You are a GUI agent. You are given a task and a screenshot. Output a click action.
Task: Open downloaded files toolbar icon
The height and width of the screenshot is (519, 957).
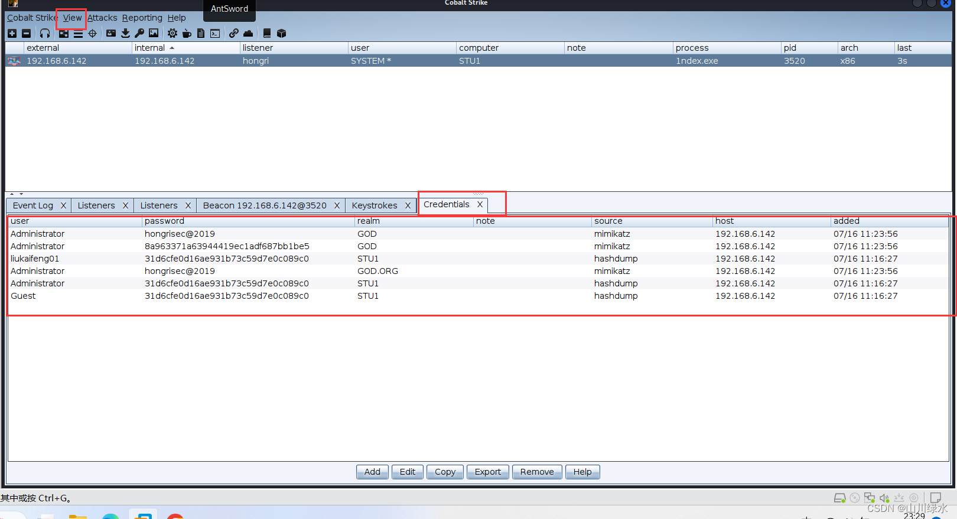point(125,34)
